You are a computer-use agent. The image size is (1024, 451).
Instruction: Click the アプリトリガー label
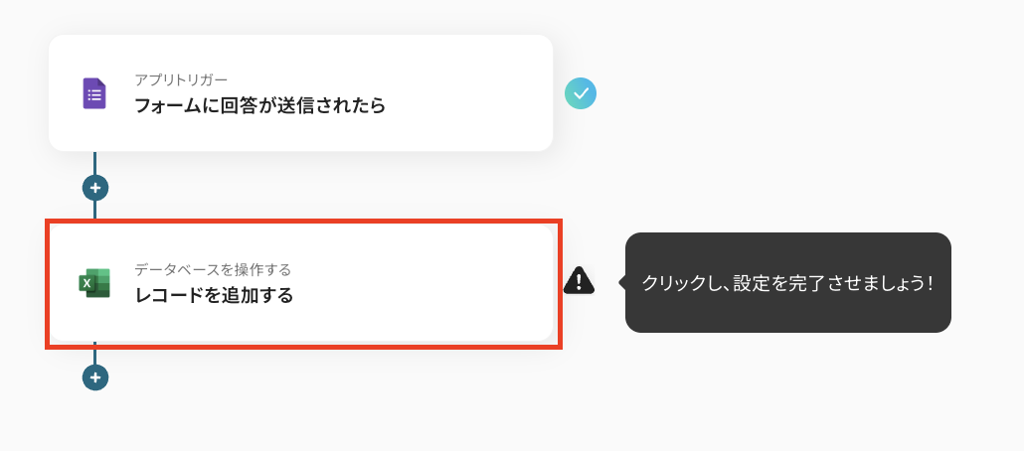point(181,79)
